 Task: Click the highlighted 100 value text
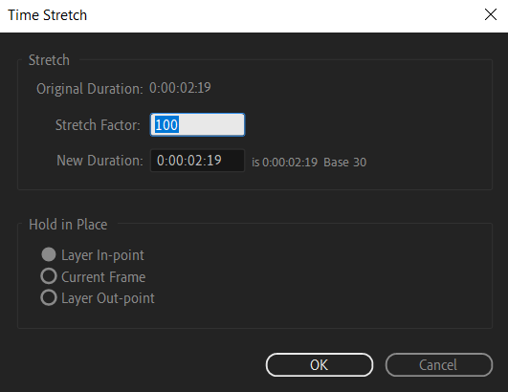tap(166, 125)
